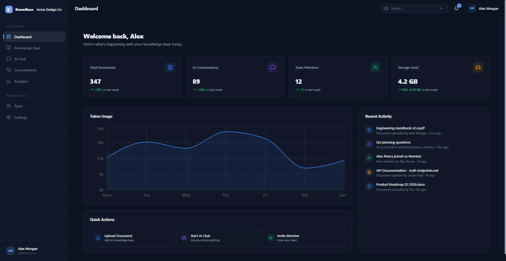Viewport: 506px width, 261px height.
Task: Click the Knowledge Base book icon
Action: pyautogui.click(x=9, y=48)
